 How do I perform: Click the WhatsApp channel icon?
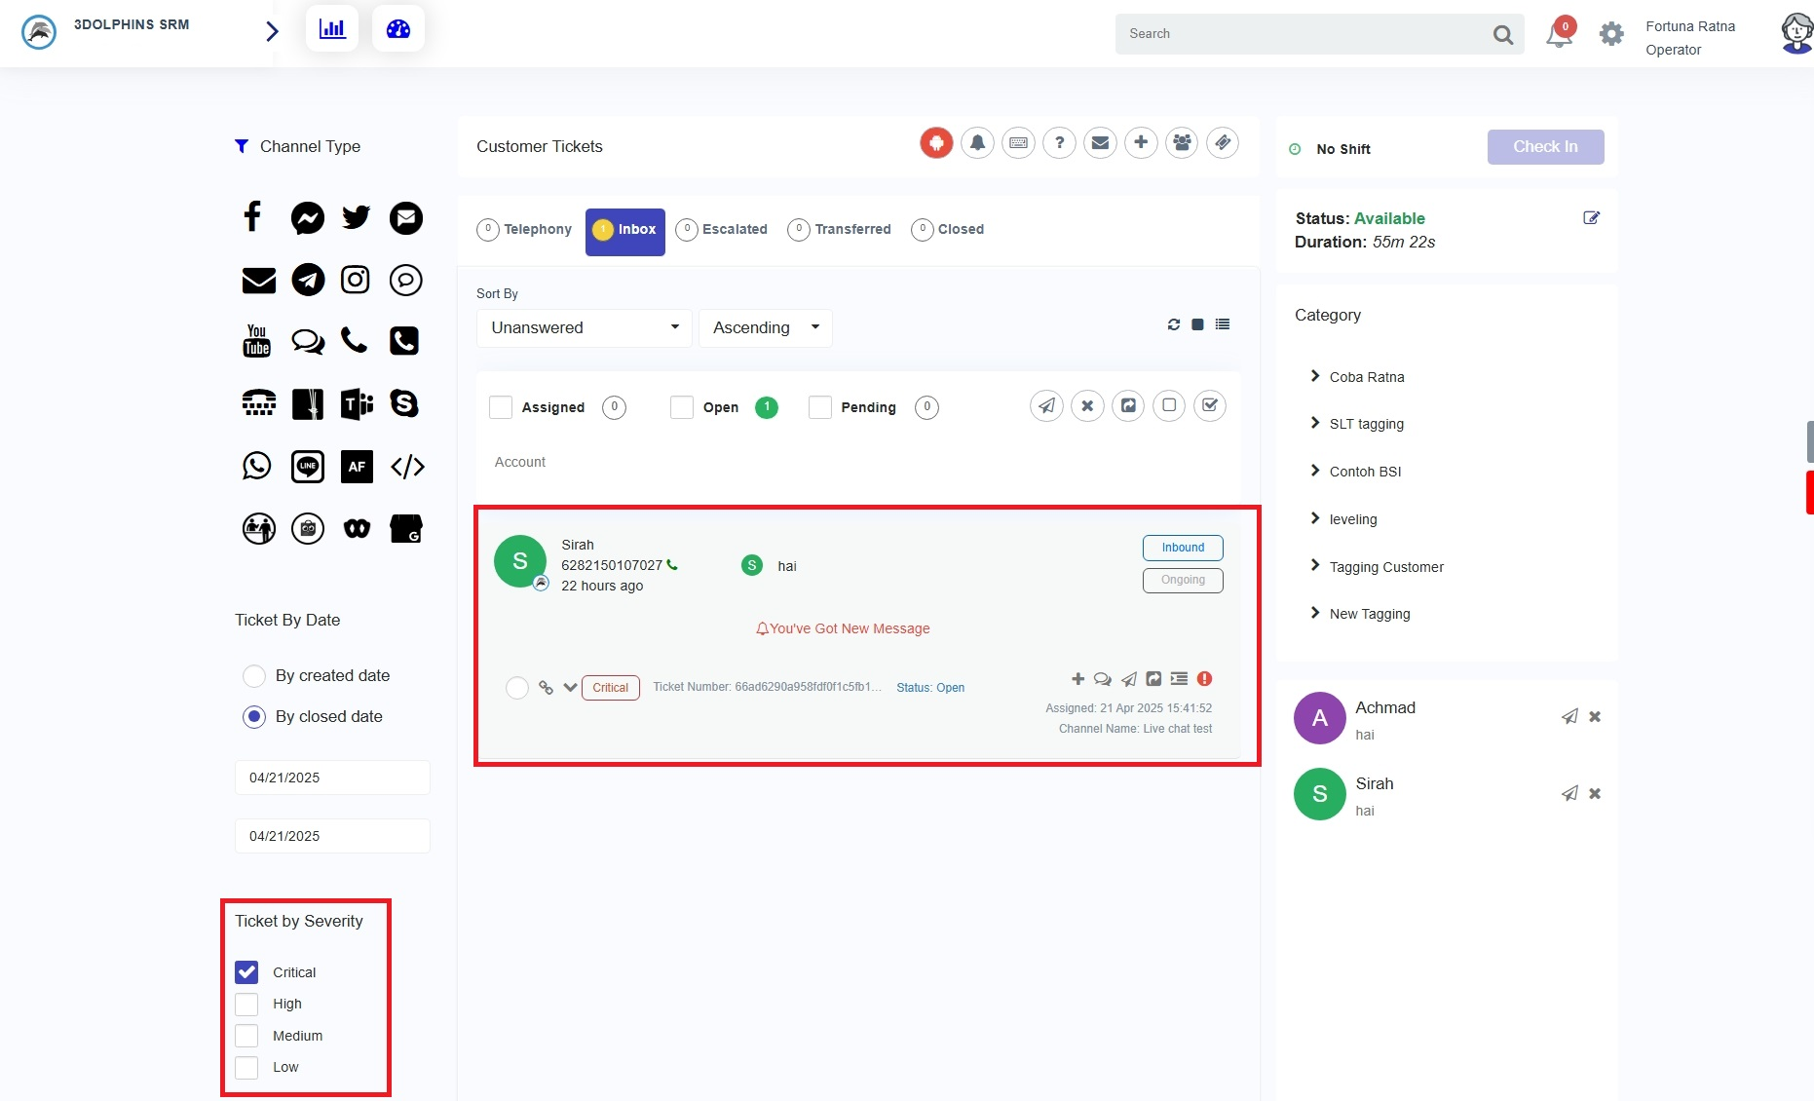[256, 466]
